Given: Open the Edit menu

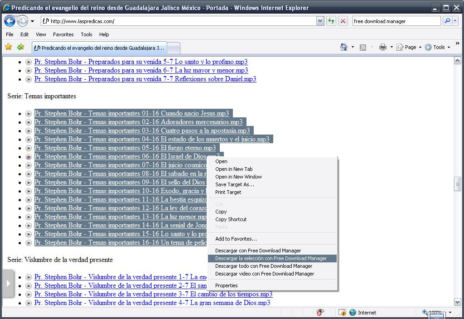Looking at the screenshot, I should (x=24, y=34).
